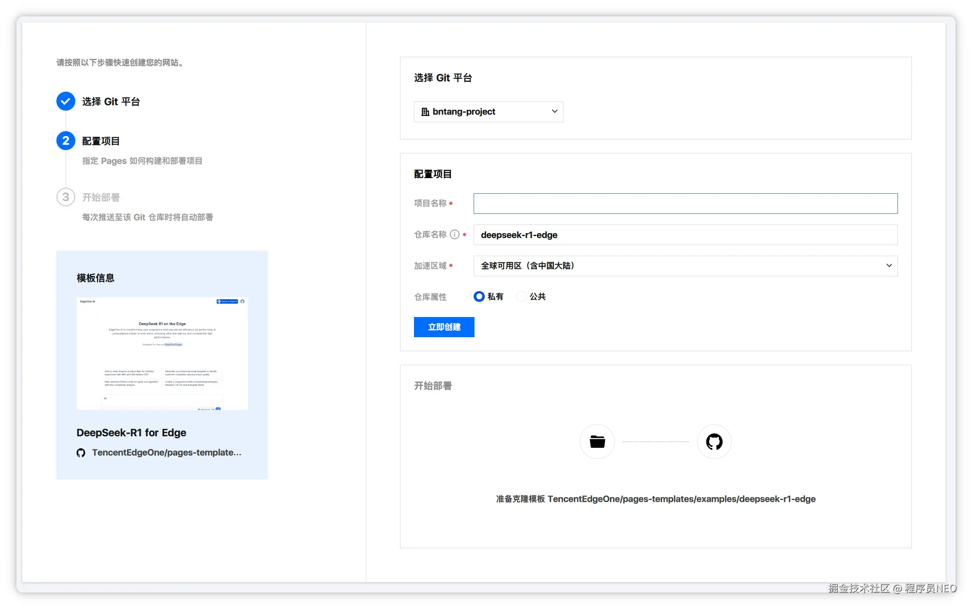Viewport: 972px width, 609px height.
Task: Click the DeepSeek R1 template preview thumbnail
Action: click(162, 354)
